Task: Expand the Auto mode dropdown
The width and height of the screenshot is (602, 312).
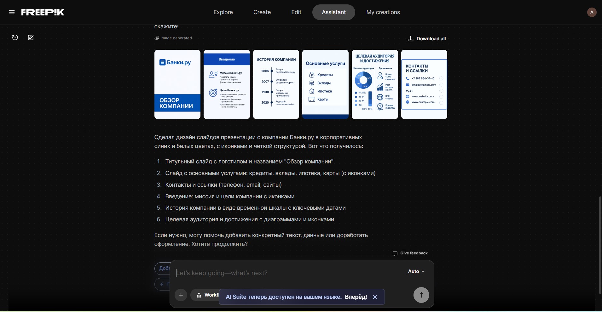Action: [416, 271]
